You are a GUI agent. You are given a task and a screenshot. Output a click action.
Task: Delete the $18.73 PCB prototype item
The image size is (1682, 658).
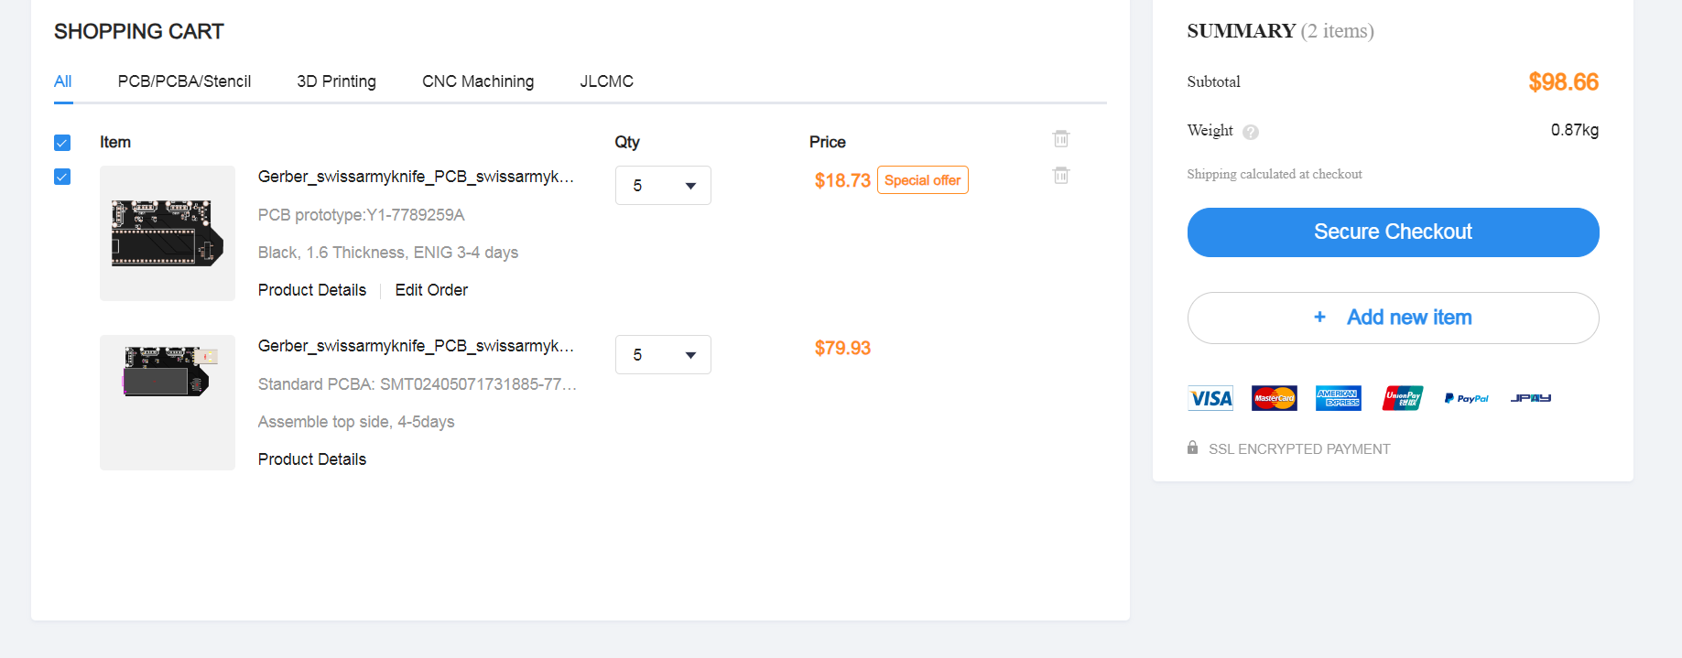1061,175
